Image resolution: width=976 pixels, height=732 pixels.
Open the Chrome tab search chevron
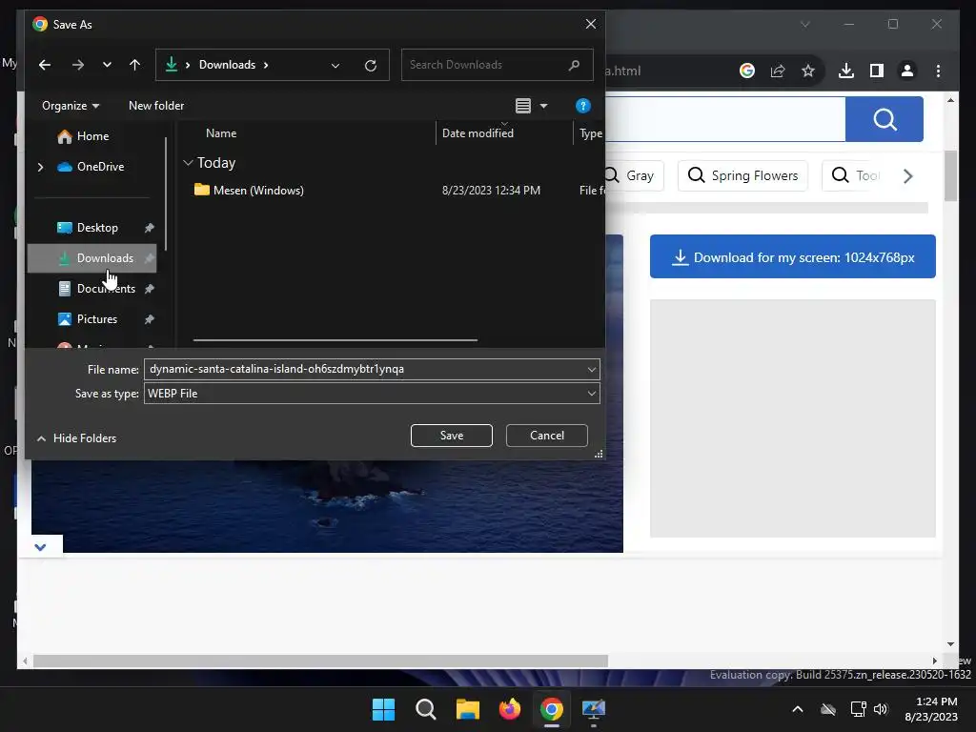804,24
